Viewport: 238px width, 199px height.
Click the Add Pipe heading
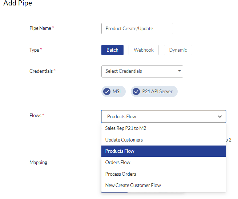pos(18,3)
